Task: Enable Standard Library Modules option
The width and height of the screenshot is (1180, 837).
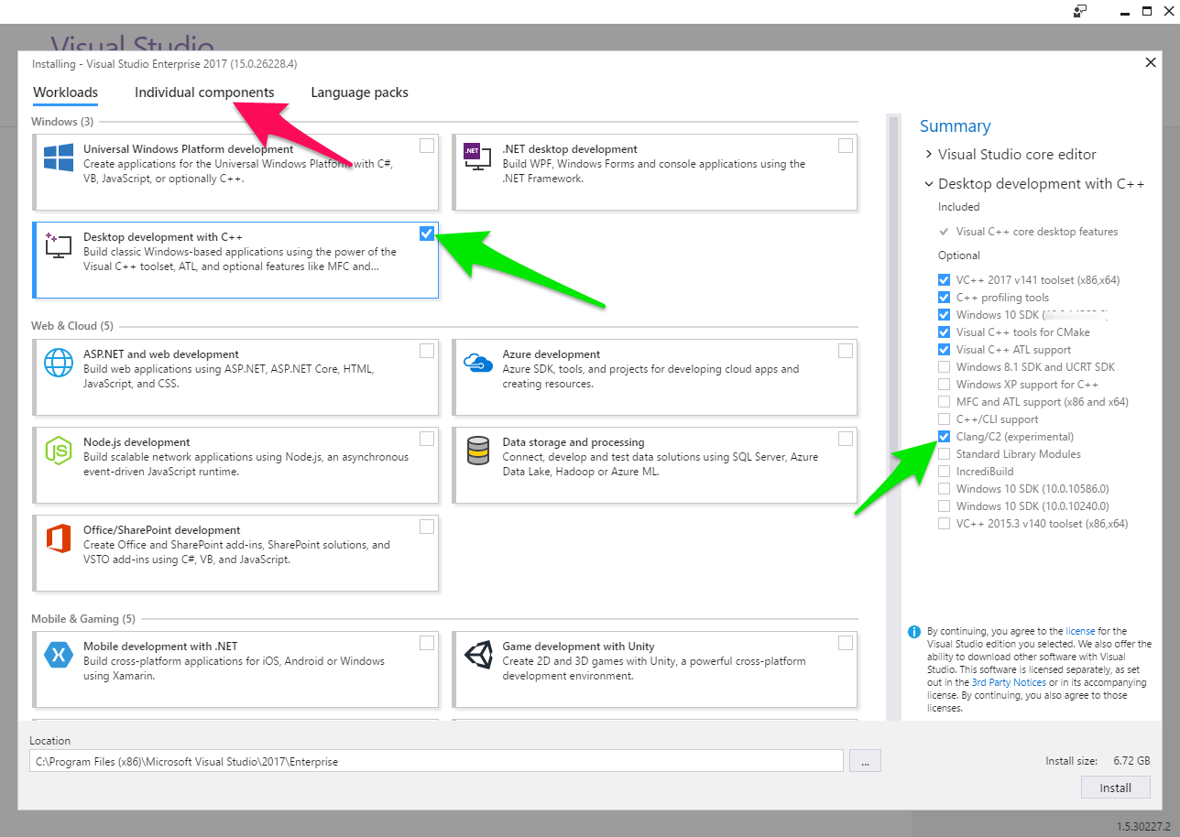Action: pyautogui.click(x=944, y=454)
